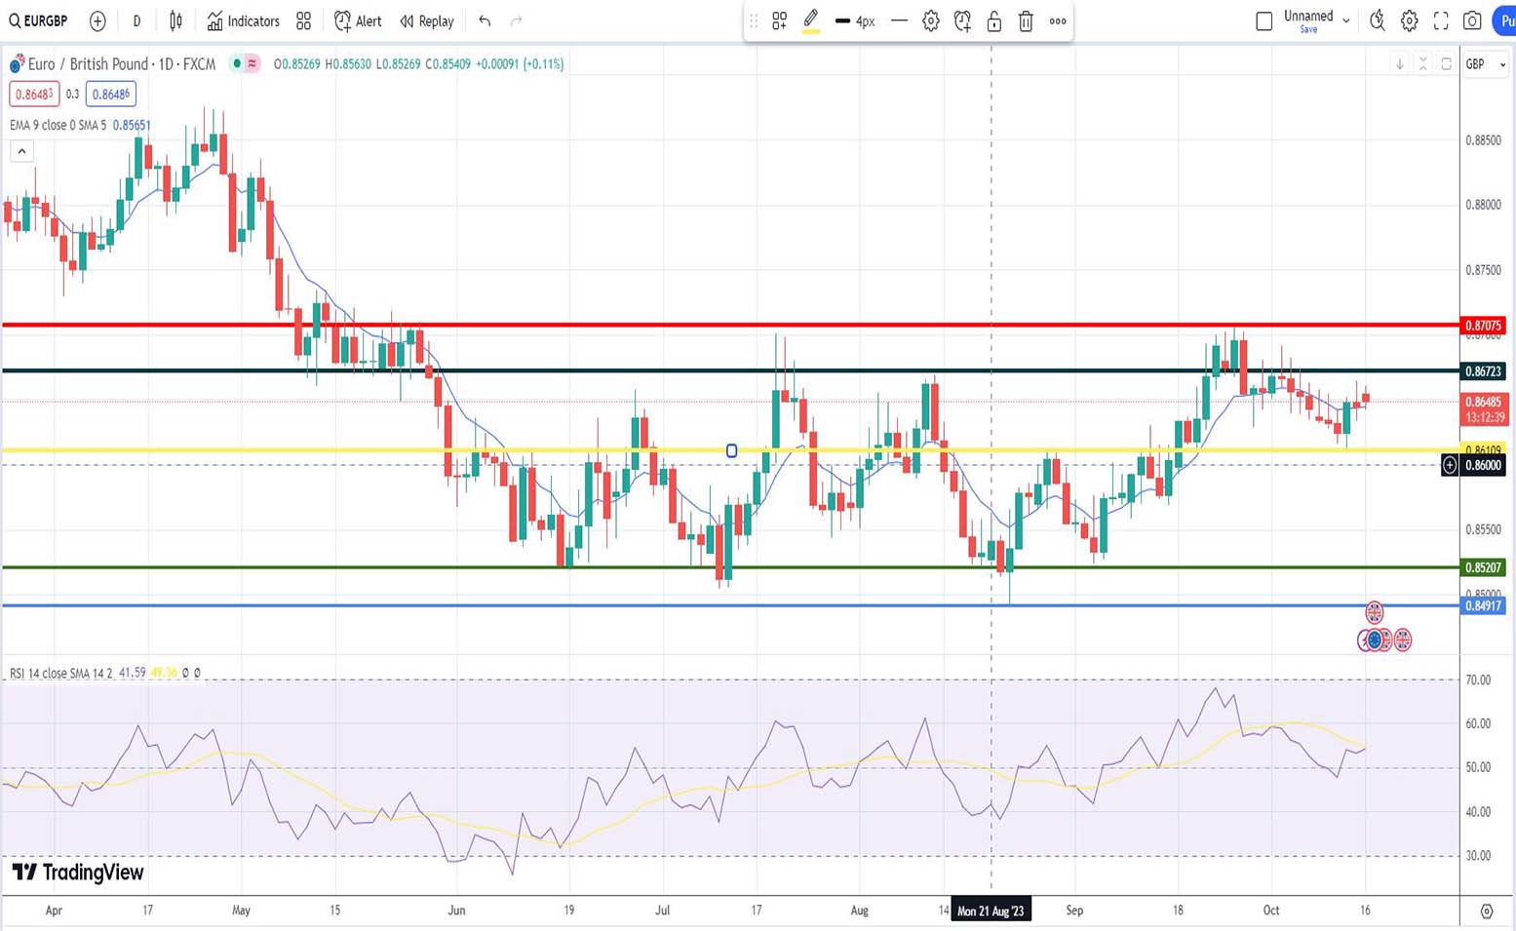The height and width of the screenshot is (931, 1516).
Task: Toggle the market status dot indicator
Action: pos(236,64)
